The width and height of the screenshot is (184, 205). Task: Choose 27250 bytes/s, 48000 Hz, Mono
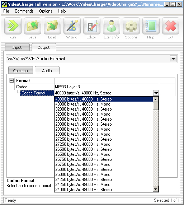click(x=104, y=144)
